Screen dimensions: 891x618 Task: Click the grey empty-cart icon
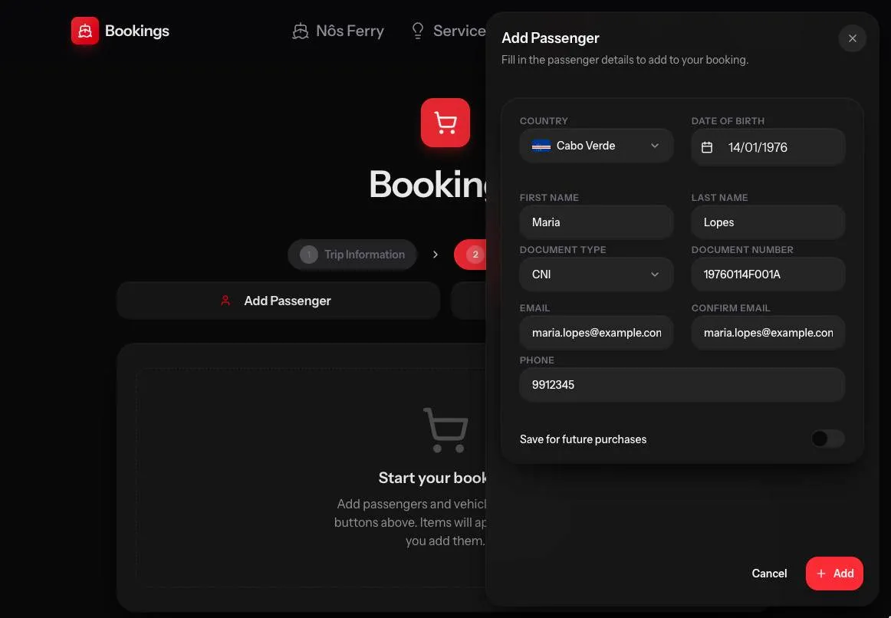(x=446, y=430)
